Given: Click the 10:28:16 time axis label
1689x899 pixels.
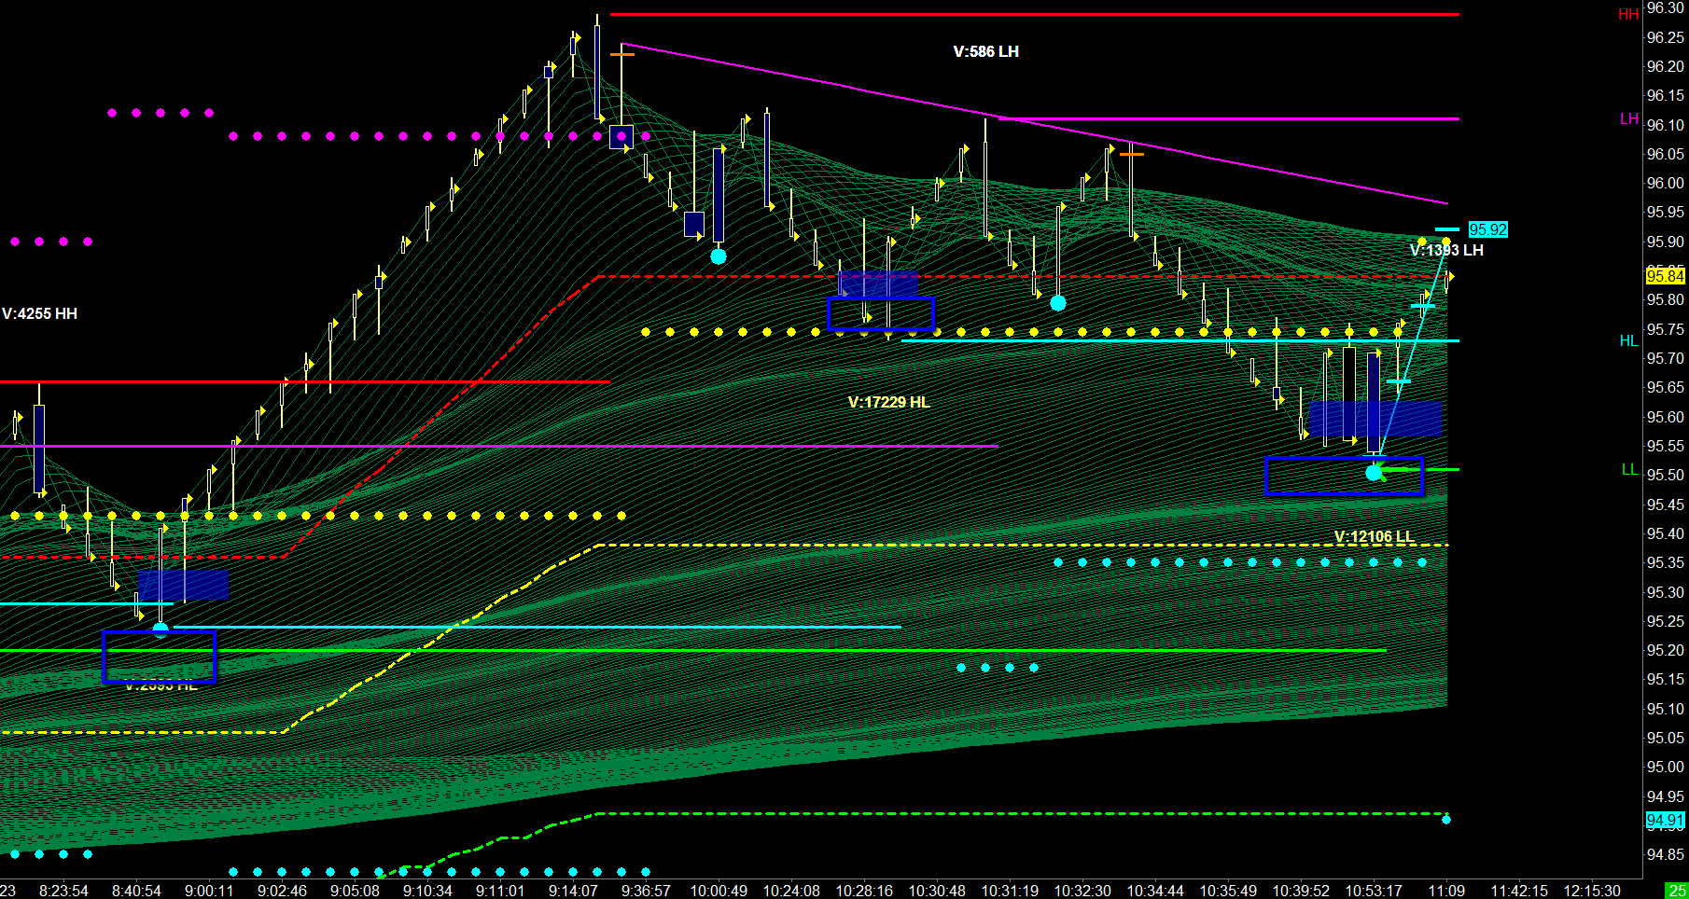Looking at the screenshot, I should 864,891.
